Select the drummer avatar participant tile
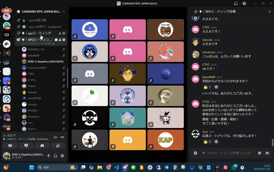 tap(90, 140)
